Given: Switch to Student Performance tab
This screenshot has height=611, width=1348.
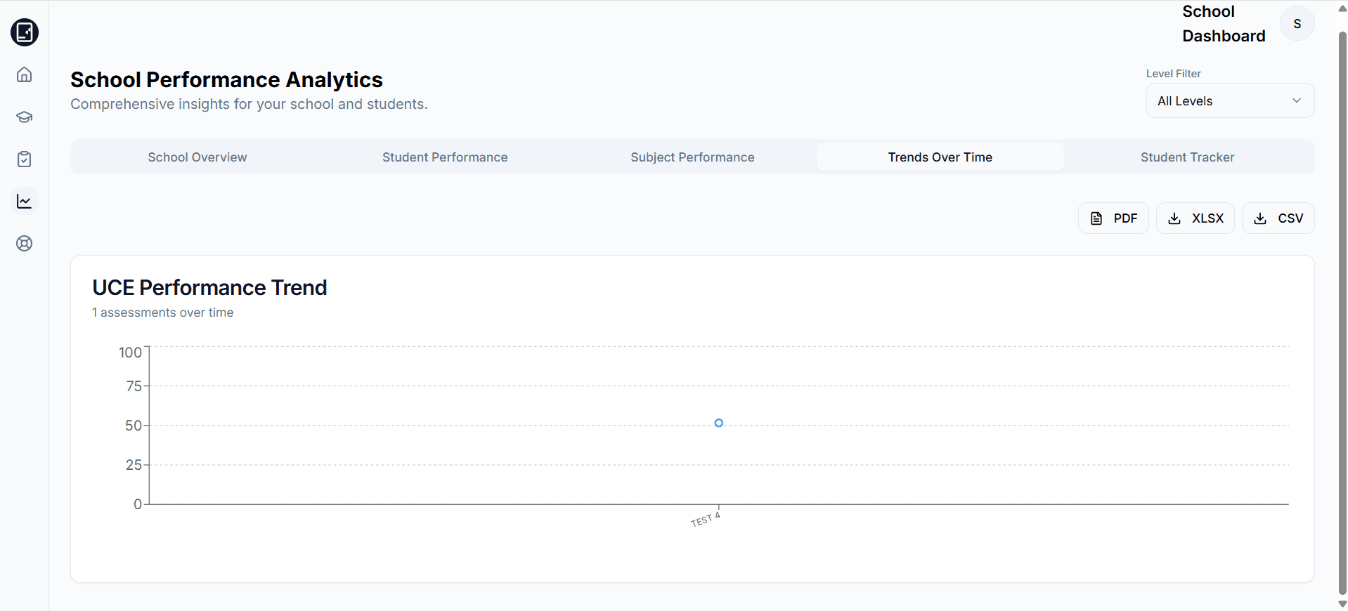Looking at the screenshot, I should pyautogui.click(x=445, y=157).
